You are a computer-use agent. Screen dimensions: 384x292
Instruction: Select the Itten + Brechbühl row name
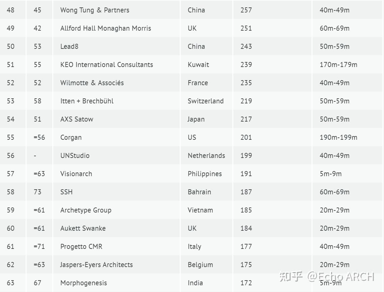click(x=87, y=101)
